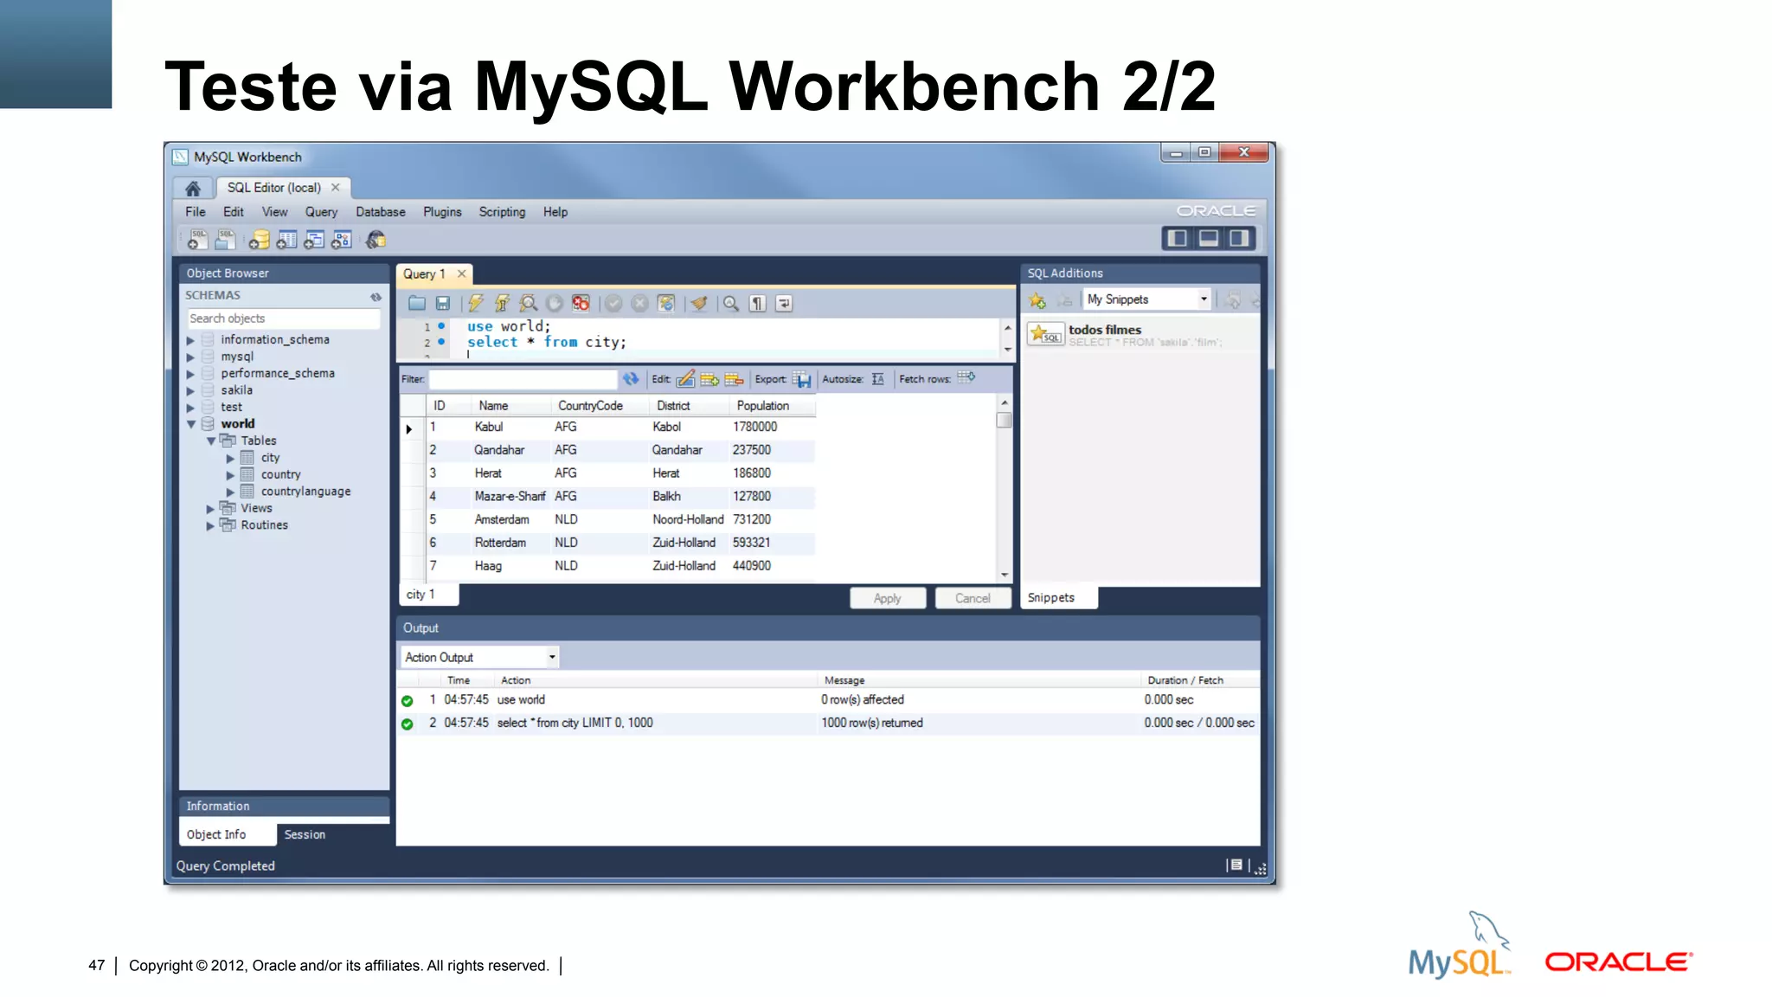Click the Reconnect to DBMS icon
This screenshot has height=997, width=1772.
(376, 240)
